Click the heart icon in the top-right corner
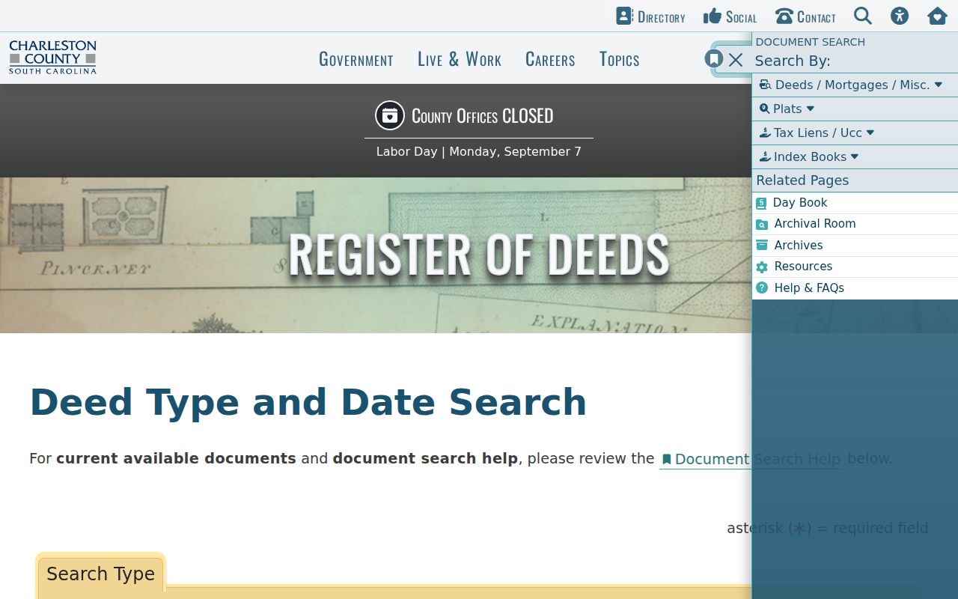Screen dimensions: 958x599 click(x=937, y=16)
